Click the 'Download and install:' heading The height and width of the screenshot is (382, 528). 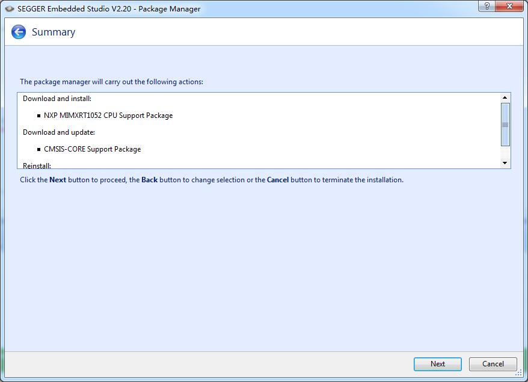pyautogui.click(x=57, y=99)
